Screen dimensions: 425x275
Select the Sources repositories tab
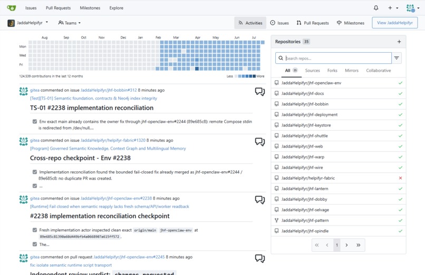click(313, 71)
